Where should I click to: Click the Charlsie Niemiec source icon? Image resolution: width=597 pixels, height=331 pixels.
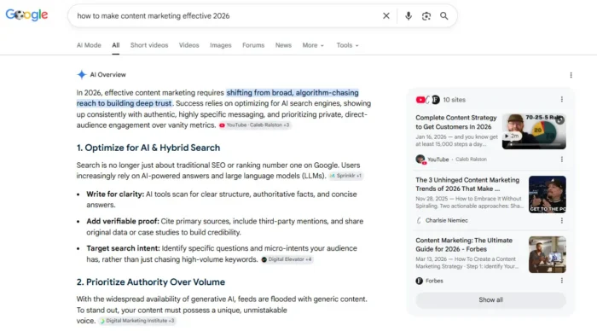tap(420, 221)
